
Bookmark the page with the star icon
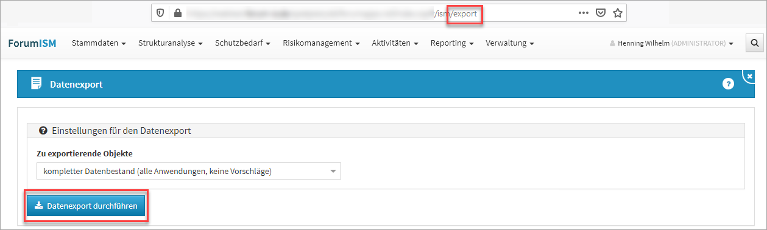[x=617, y=13]
